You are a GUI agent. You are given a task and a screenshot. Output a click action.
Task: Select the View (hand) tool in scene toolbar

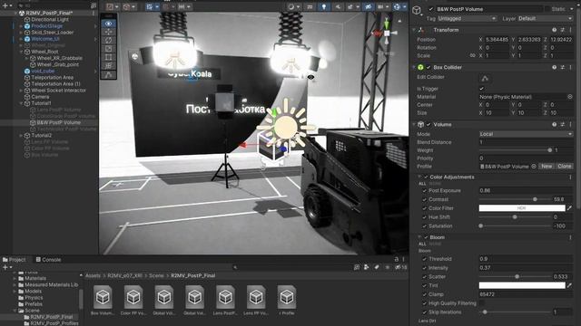109,24
